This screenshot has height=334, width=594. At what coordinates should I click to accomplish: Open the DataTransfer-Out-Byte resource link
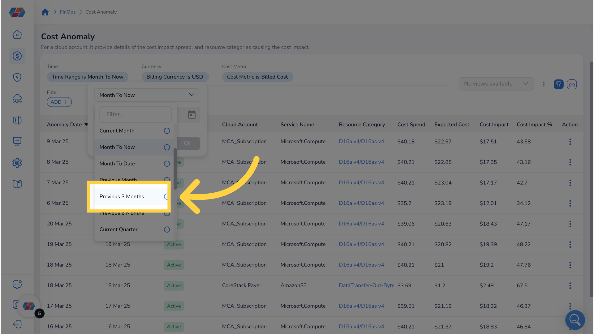tap(366, 285)
